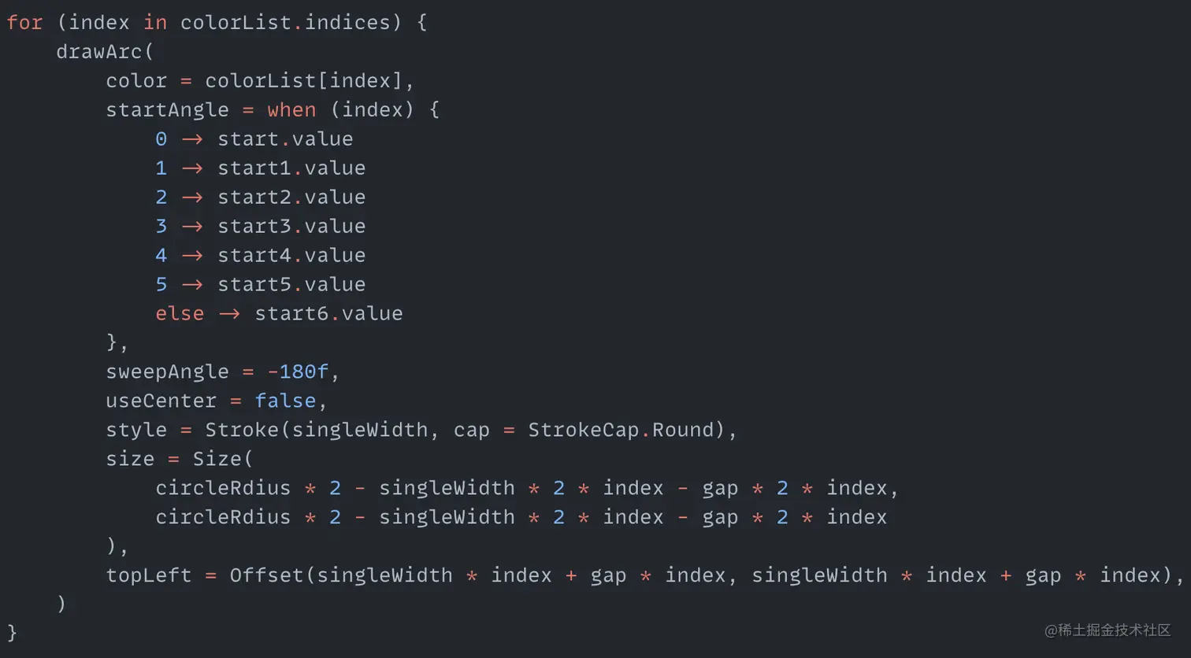Image resolution: width=1191 pixels, height=658 pixels.
Task: Click the startAngle parameter name
Action: coord(167,110)
